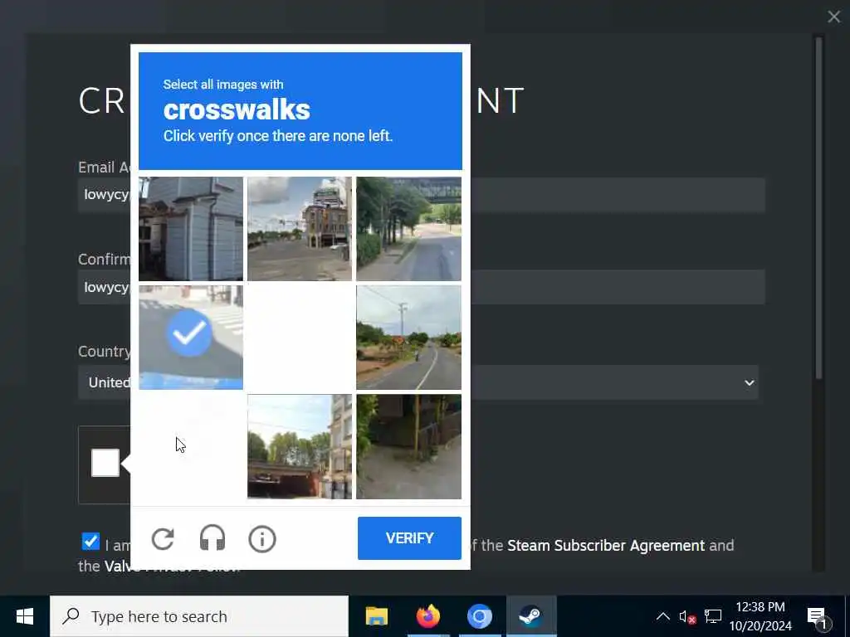Tick the reCAPTCHA checkbox behind the dialog
The width and height of the screenshot is (850, 637).
point(105,463)
